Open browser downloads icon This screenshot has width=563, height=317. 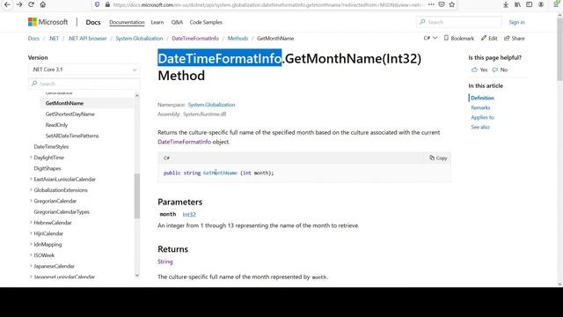[506, 4]
